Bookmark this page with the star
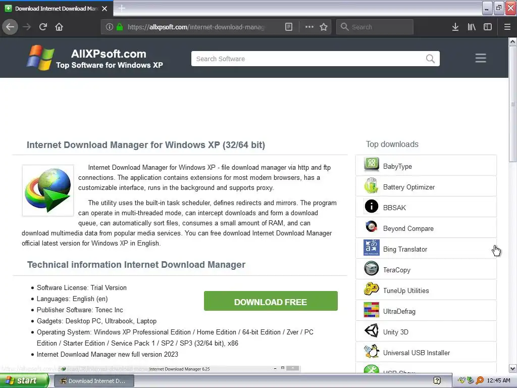517x388 pixels. tap(324, 27)
